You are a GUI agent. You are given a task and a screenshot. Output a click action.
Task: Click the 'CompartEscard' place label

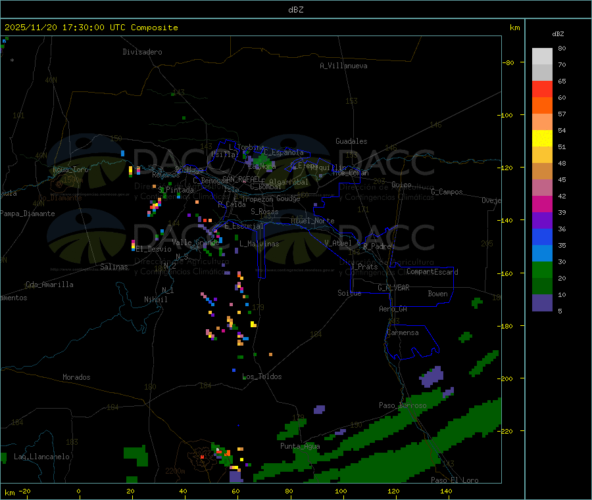coord(432,272)
